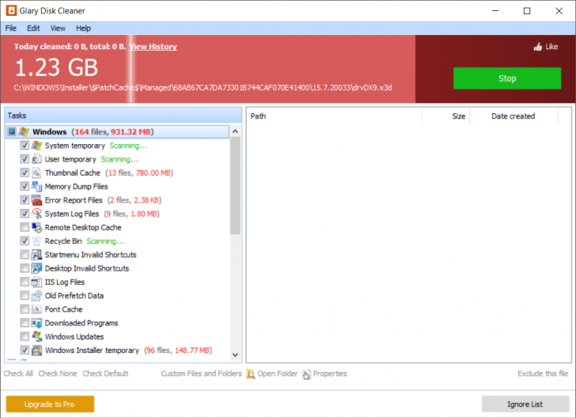Enable Remote Desktop Cache checkbox

25,227
